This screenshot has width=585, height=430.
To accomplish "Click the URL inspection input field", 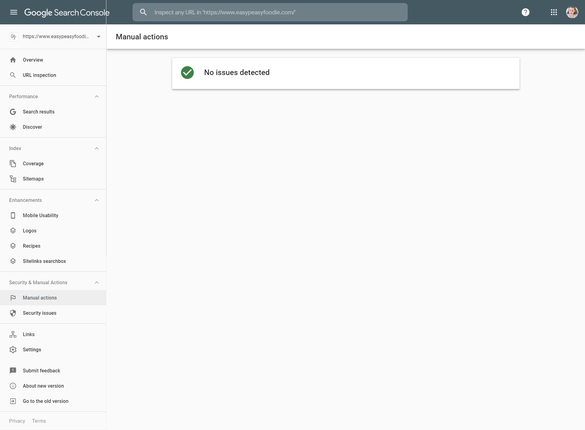I will point(270,12).
